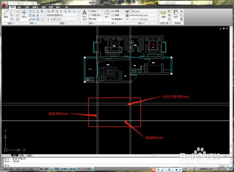The height and width of the screenshot is (172, 234).
Task: Switch to the Insert (插入) ribbon tab
Action: click(20, 7)
